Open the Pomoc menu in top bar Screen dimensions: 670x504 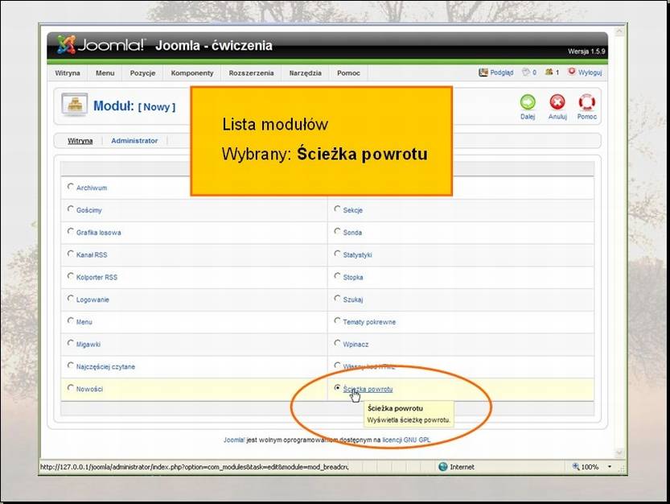349,72
